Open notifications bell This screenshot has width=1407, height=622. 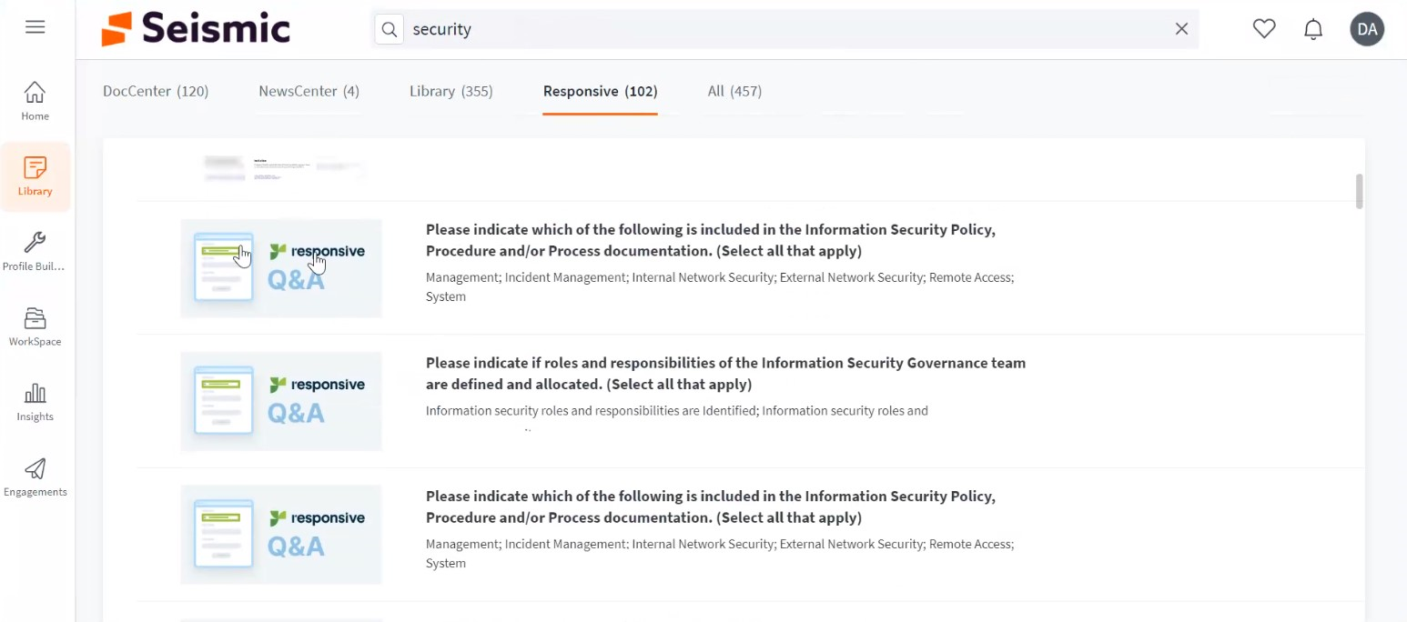pos(1313,29)
